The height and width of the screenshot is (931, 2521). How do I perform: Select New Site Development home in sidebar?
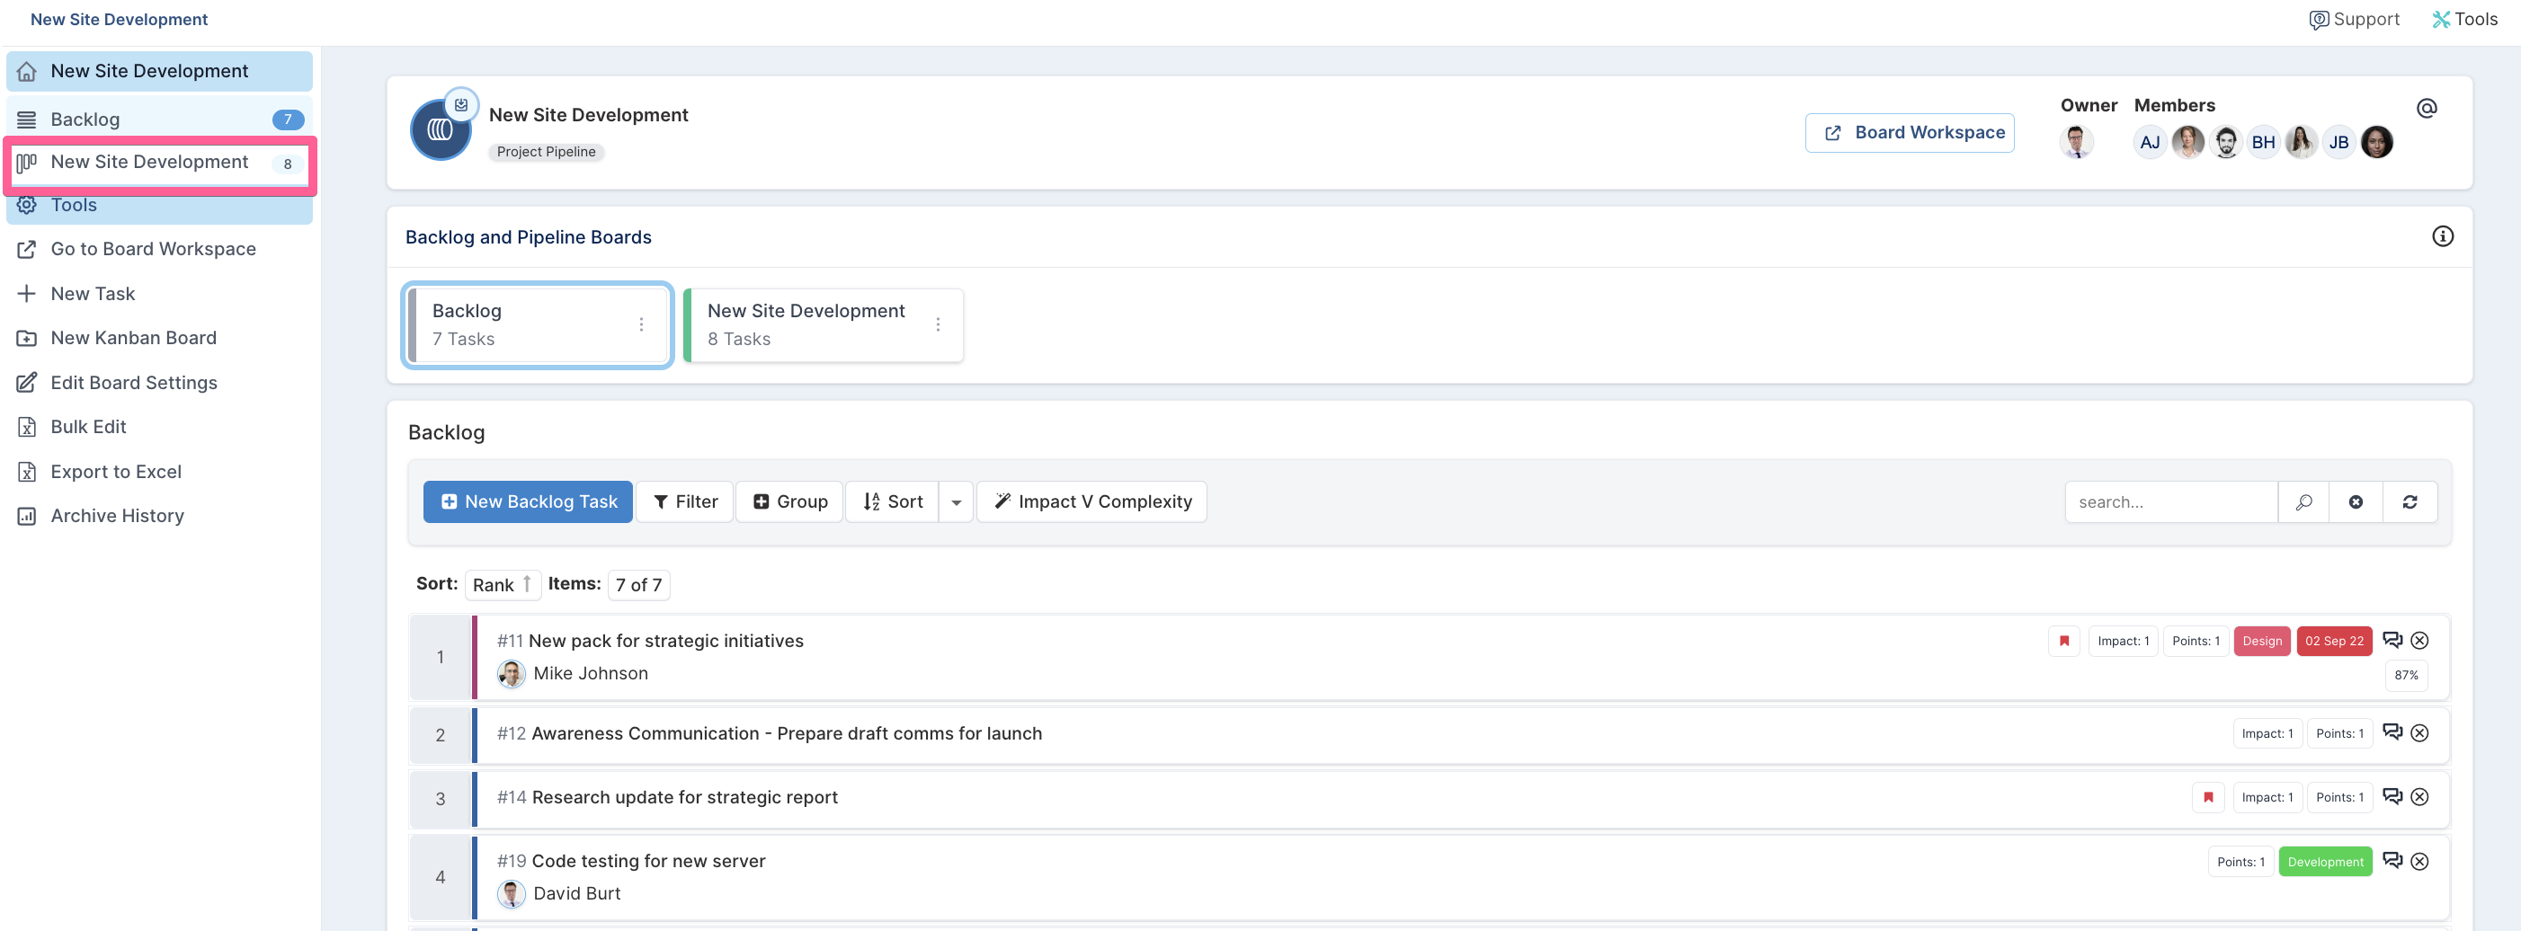click(159, 71)
